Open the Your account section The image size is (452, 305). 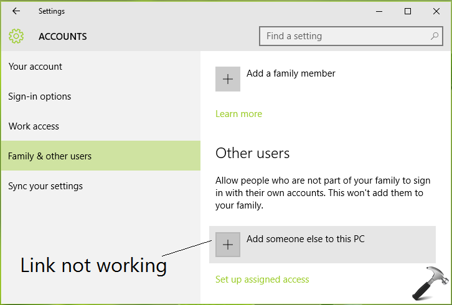pos(35,67)
